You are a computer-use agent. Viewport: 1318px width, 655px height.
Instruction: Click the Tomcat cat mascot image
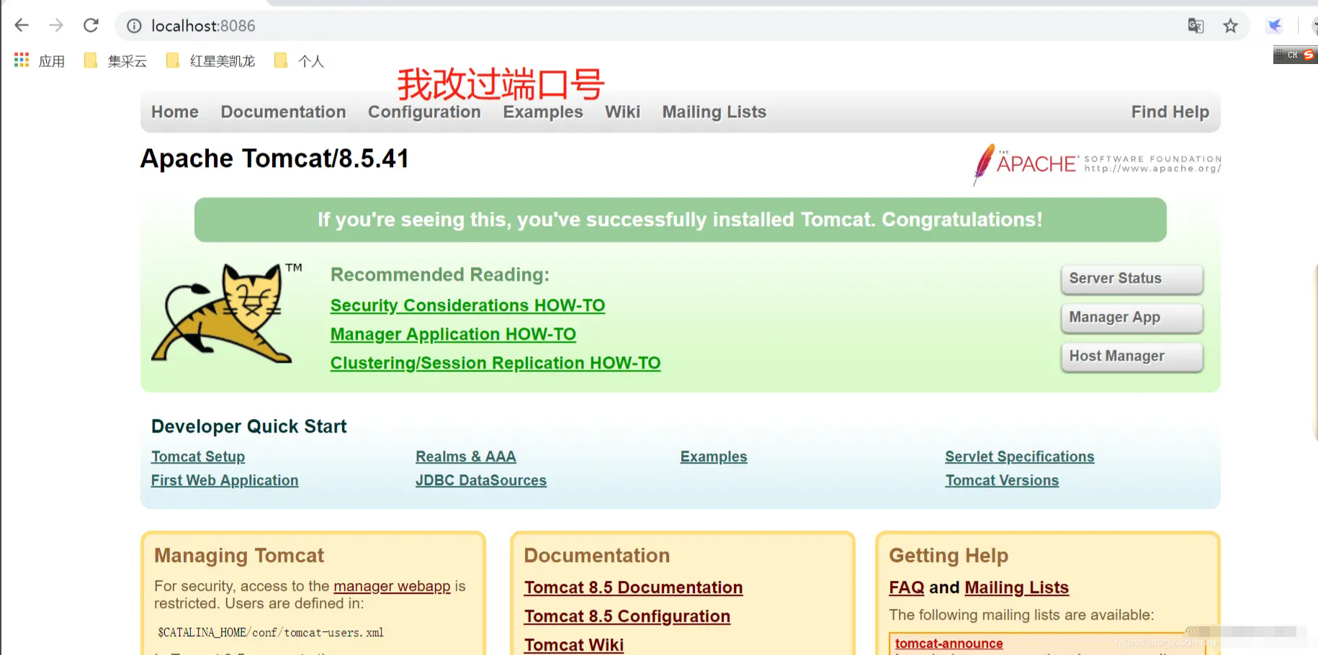pyautogui.click(x=227, y=312)
